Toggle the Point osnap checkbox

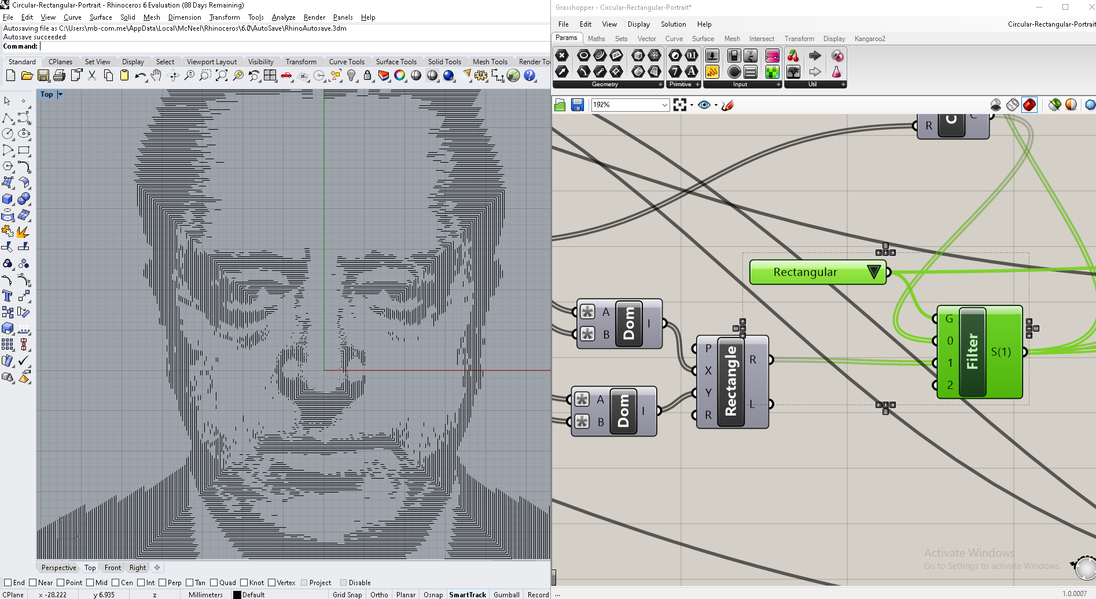(x=61, y=583)
